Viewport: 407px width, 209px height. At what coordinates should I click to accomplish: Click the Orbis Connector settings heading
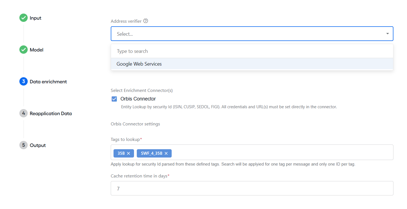[135, 124]
